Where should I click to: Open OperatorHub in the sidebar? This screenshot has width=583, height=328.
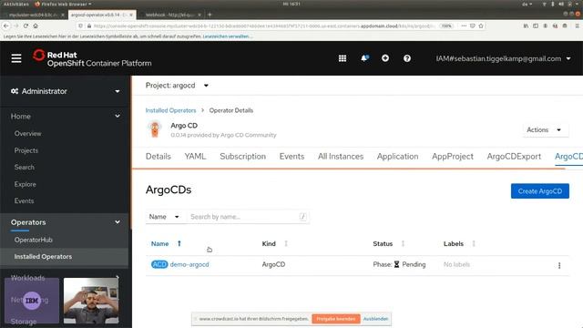point(33,240)
